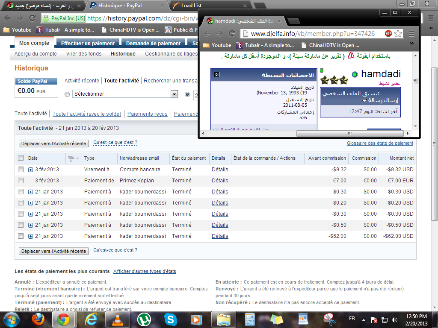Screen dimensions: 438x328
Task: Open the Effectuer un paiement tab
Action: pyautogui.click(x=88, y=44)
